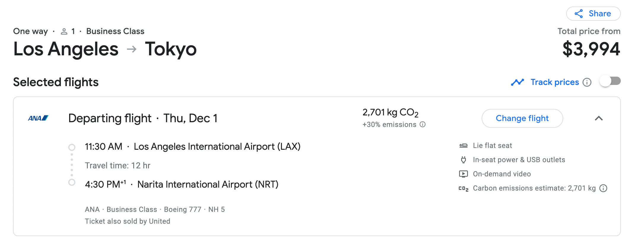Click the CO2 carbon emissions icon
The height and width of the screenshot is (245, 638).
pos(463,188)
